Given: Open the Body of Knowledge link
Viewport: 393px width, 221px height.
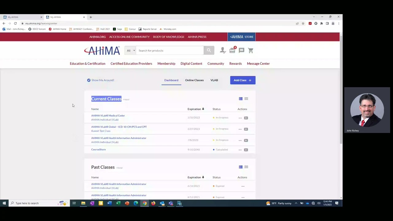Looking at the screenshot, I should [x=169, y=37].
